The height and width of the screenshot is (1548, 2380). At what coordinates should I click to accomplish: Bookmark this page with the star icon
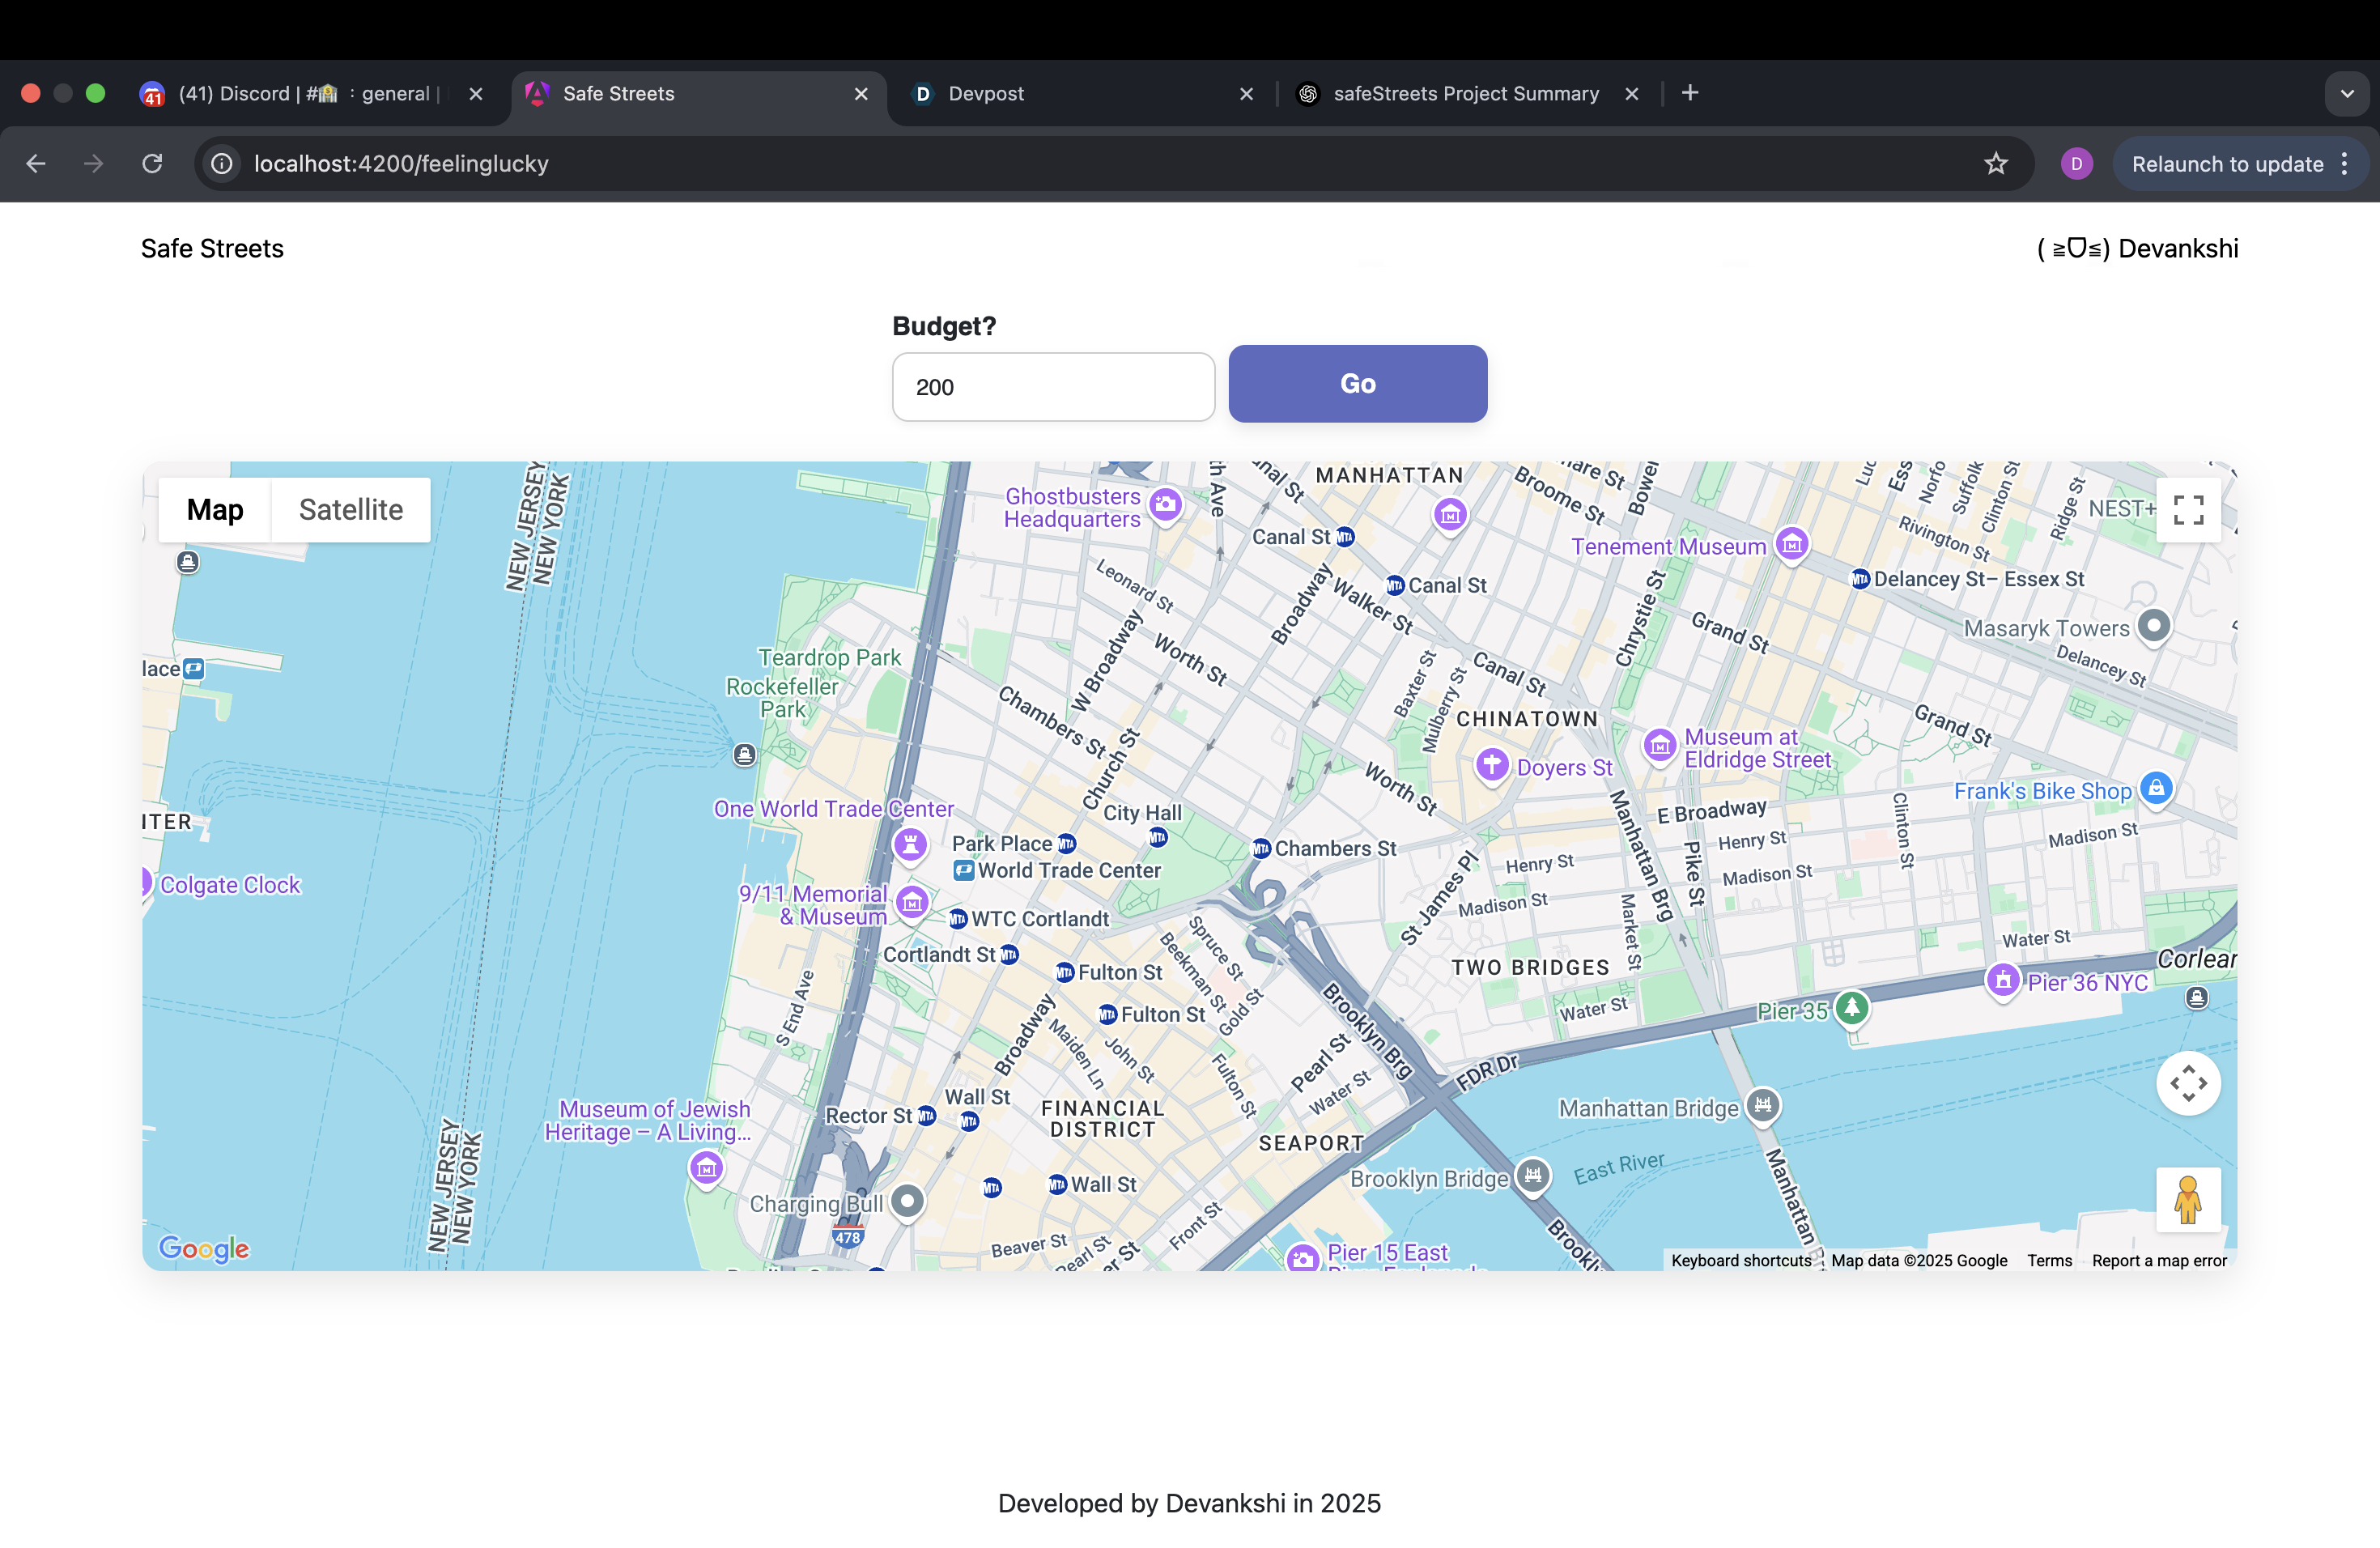pos(1995,164)
